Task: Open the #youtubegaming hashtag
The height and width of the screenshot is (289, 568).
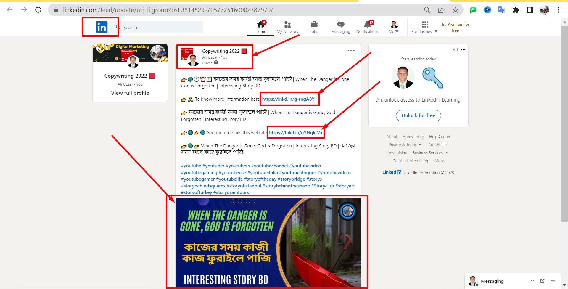Action: [x=199, y=173]
